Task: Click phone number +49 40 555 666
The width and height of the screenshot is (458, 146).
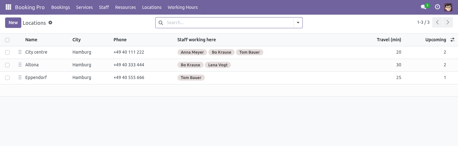Action: coord(129,77)
